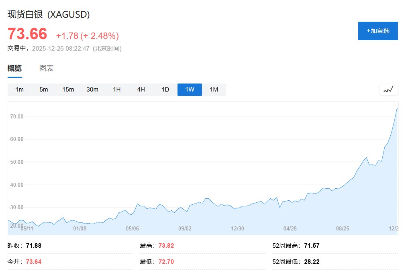This screenshot has width=406, height=273.
Task: Click the 52周最高 value 71.57
Action: pyautogui.click(x=312, y=246)
